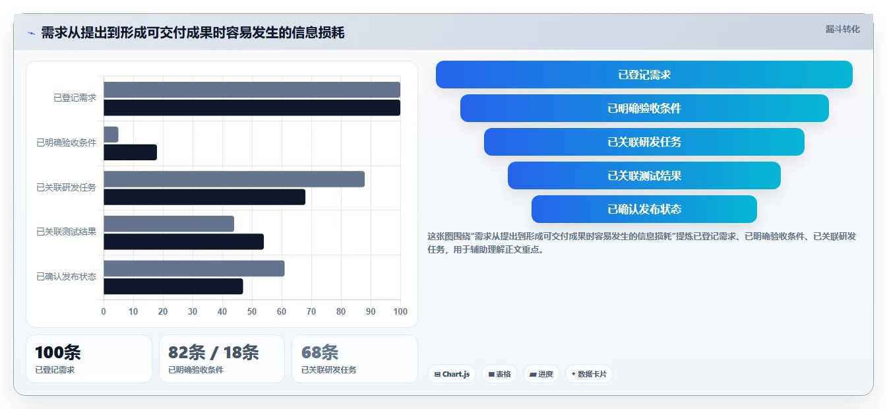This screenshot has height=409, width=887.
Task: Click the 漏斗转化 label in header
Action: (x=843, y=29)
